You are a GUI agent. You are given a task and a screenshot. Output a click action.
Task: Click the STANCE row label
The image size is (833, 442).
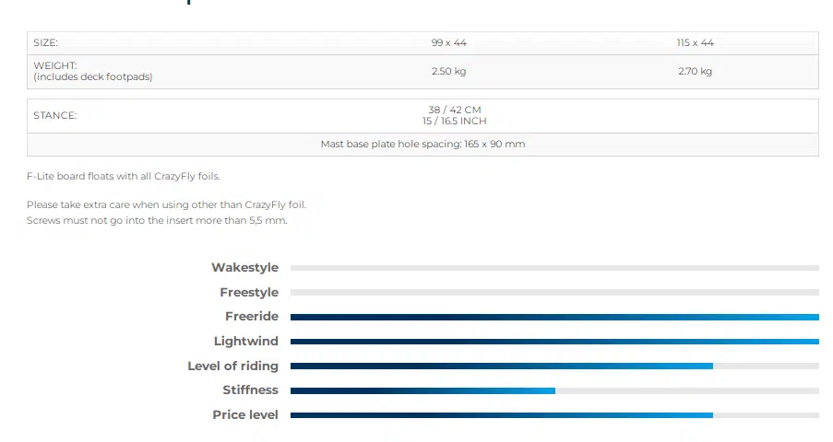[x=55, y=116]
